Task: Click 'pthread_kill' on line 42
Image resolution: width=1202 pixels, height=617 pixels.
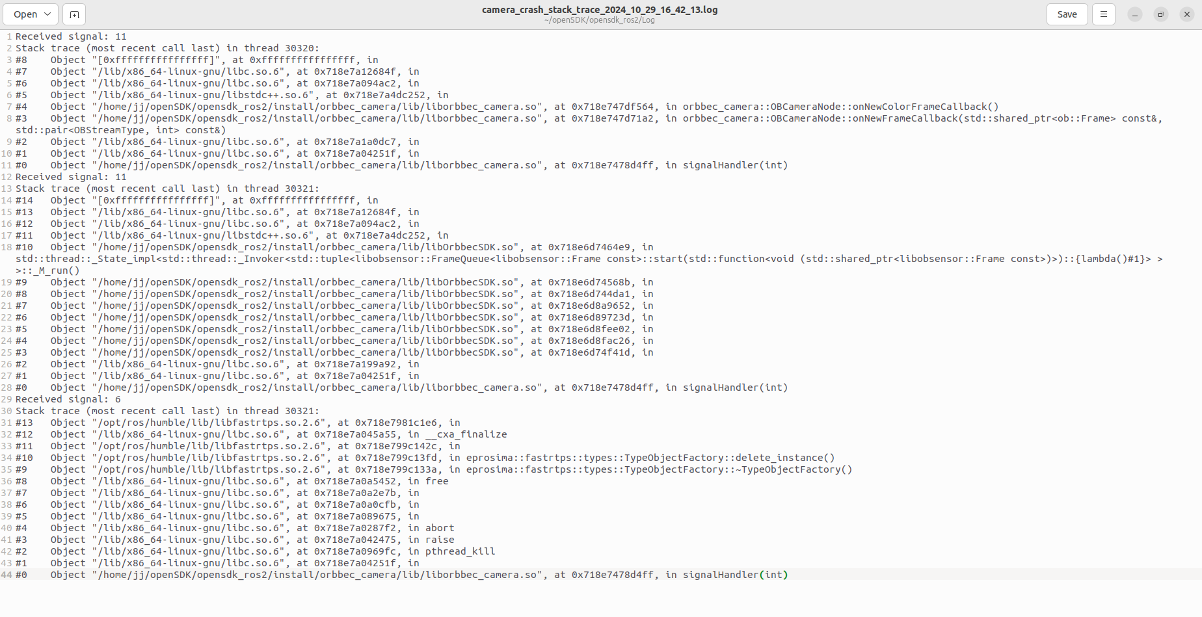Action: pyautogui.click(x=460, y=551)
